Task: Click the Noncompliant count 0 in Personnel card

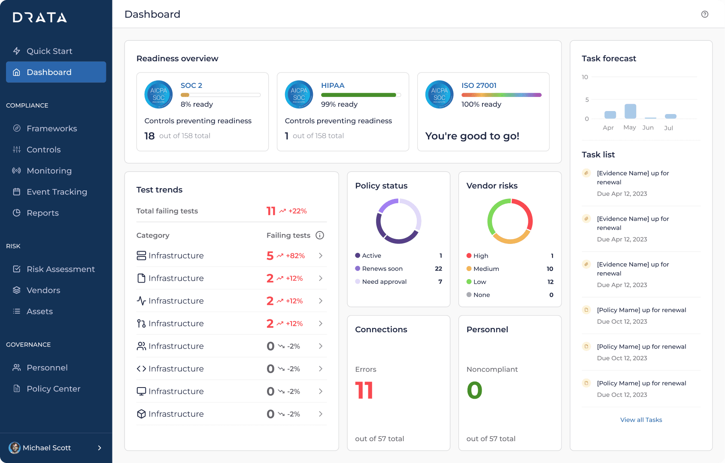Action: point(475,391)
